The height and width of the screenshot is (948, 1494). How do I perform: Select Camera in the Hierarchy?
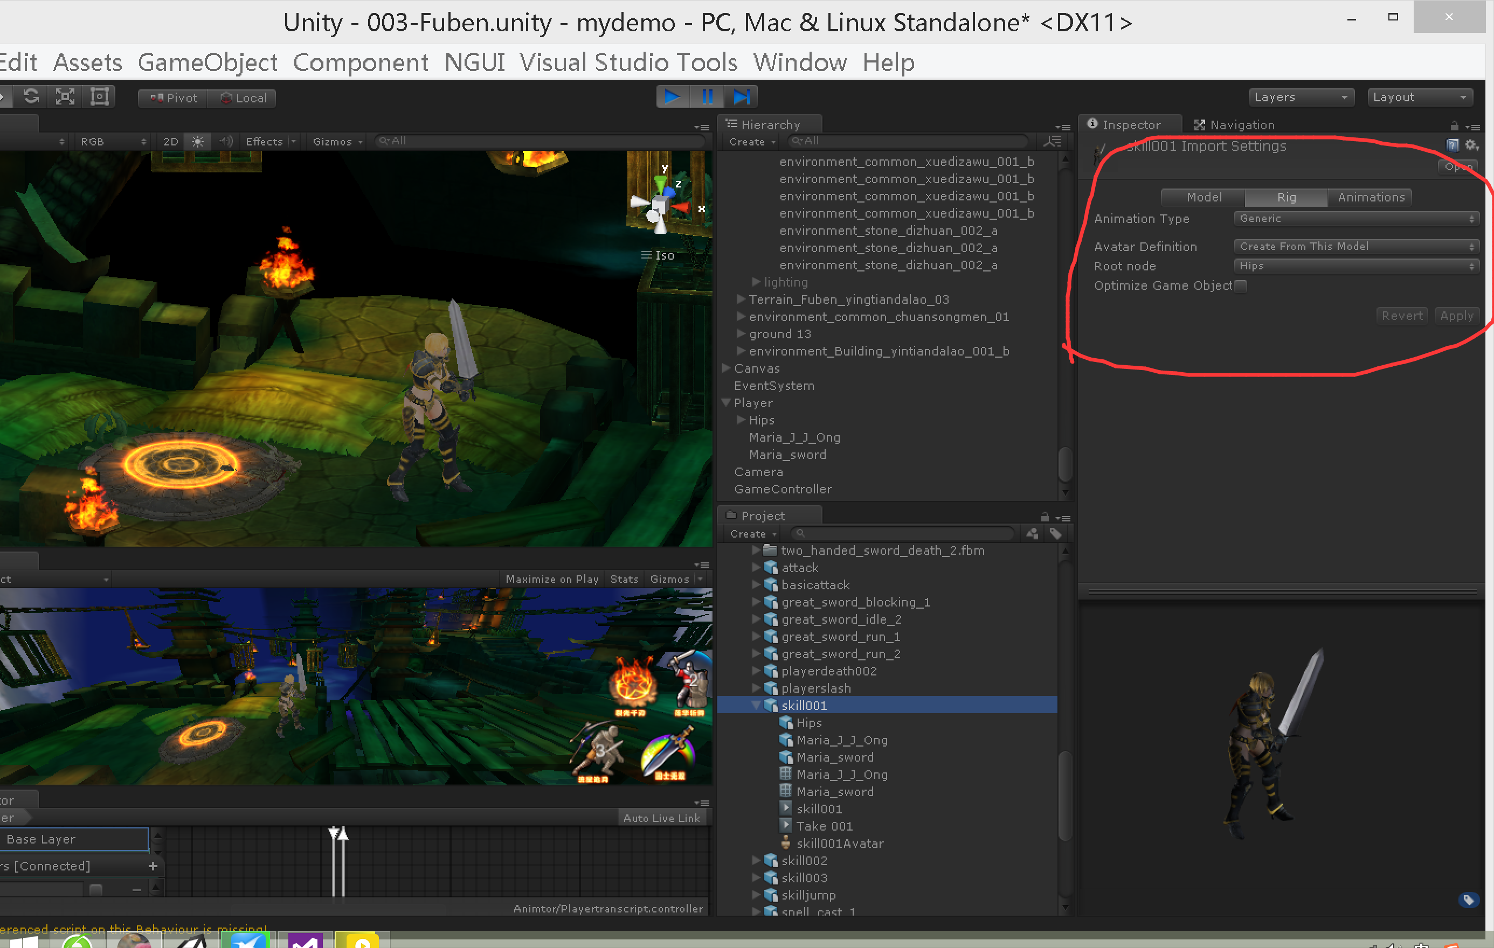point(758,472)
